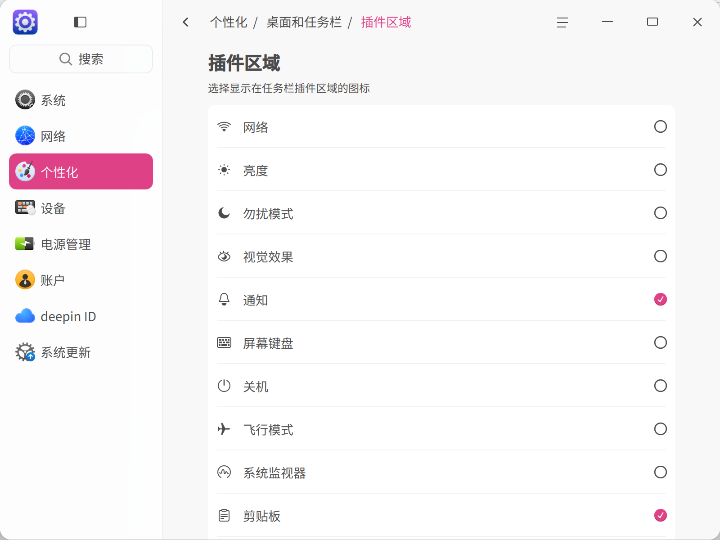The image size is (720, 540).
Task: Click the 账户 user avatar icon
Action: tap(25, 280)
